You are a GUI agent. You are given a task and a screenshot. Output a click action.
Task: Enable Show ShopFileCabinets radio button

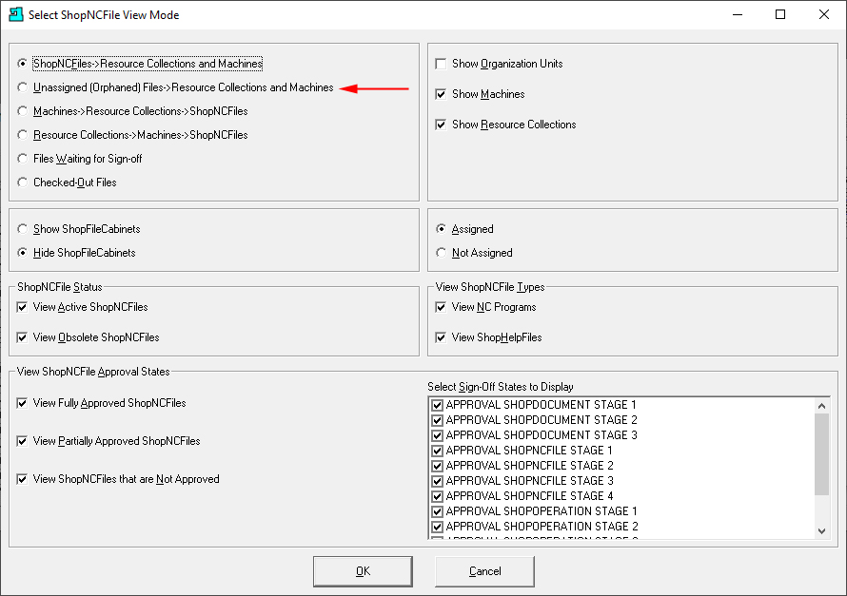coord(22,229)
